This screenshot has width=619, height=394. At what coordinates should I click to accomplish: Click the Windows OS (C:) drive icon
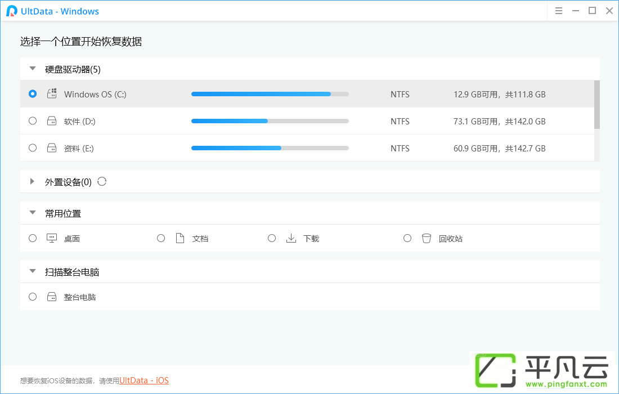click(52, 93)
